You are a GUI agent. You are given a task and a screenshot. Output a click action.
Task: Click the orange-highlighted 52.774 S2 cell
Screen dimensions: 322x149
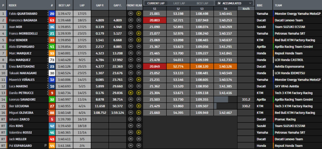(178, 66)
